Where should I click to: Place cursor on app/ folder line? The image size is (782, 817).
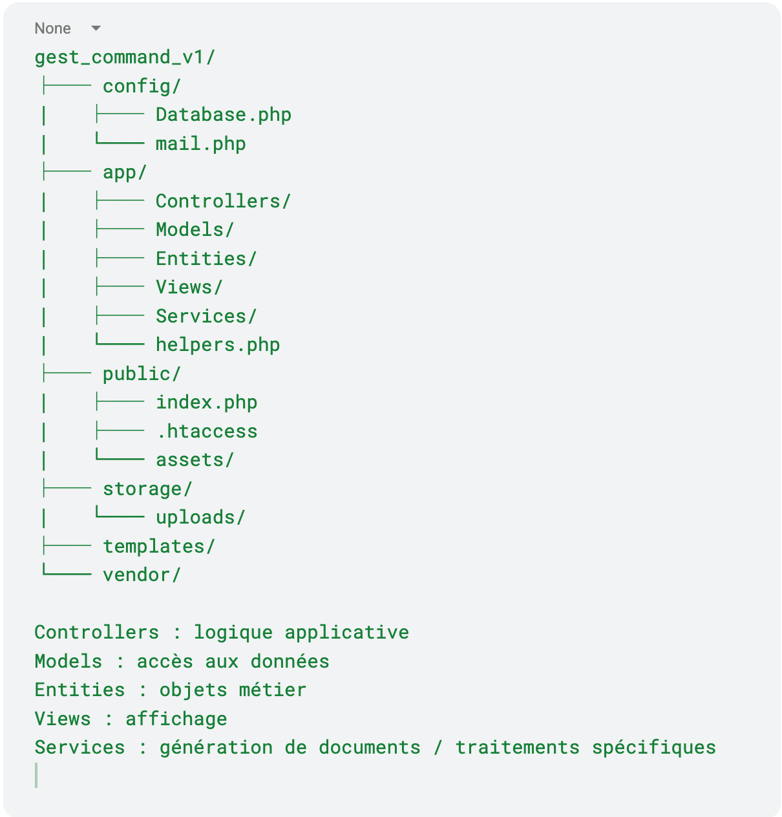[125, 173]
